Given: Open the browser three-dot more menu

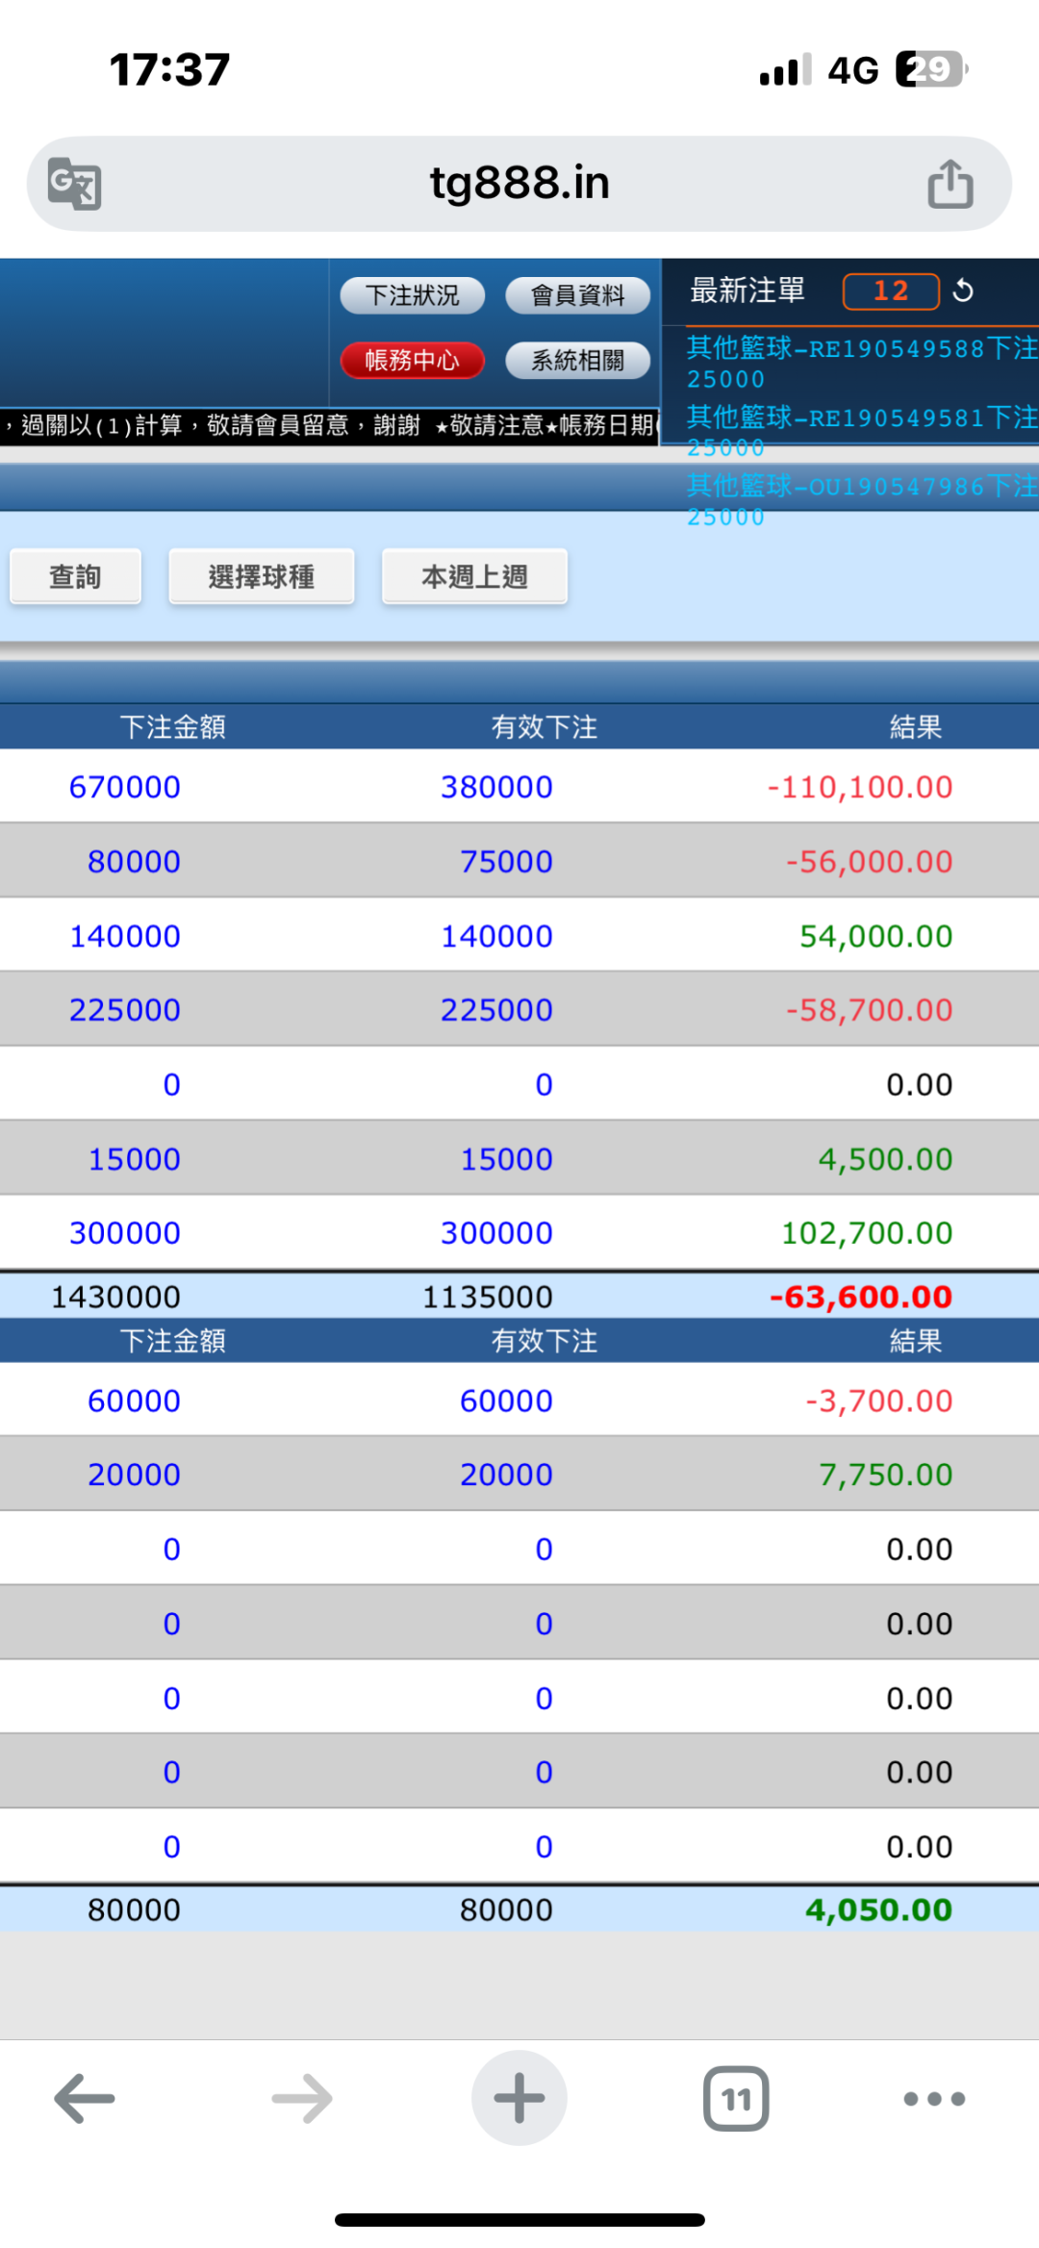Looking at the screenshot, I should click(933, 2098).
